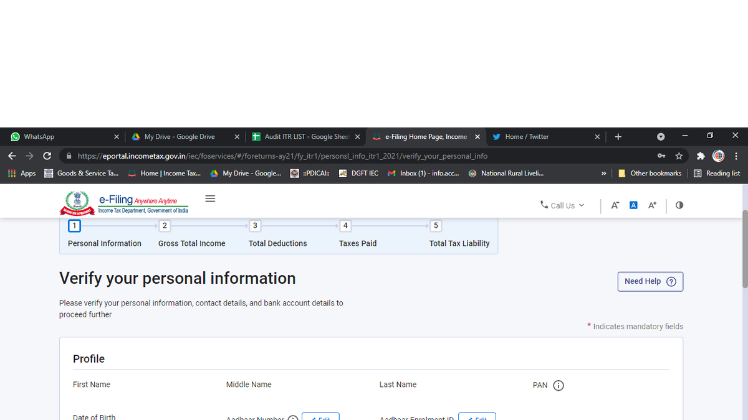Image resolution: width=748 pixels, height=420 pixels.
Task: Switch to Audit ITR LIST Google Sheets tab
Action: point(305,136)
